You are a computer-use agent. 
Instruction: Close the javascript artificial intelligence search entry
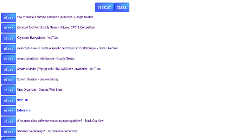coord(8,59)
